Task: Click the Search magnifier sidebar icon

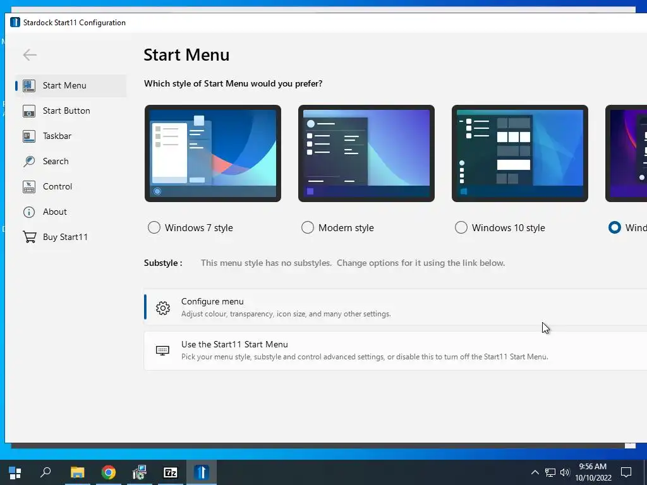Action: 29,161
